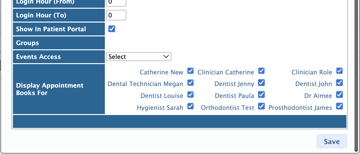Toggle the Clinician Catherine checkbox
Screen dimensions: 360x154
261,71
